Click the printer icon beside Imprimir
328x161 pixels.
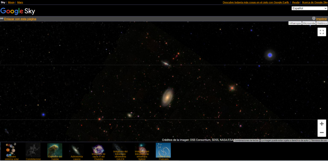point(314,19)
